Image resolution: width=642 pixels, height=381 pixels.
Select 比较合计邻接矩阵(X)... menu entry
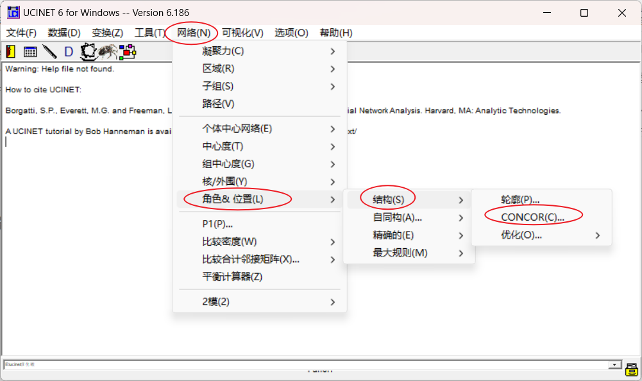click(x=260, y=259)
